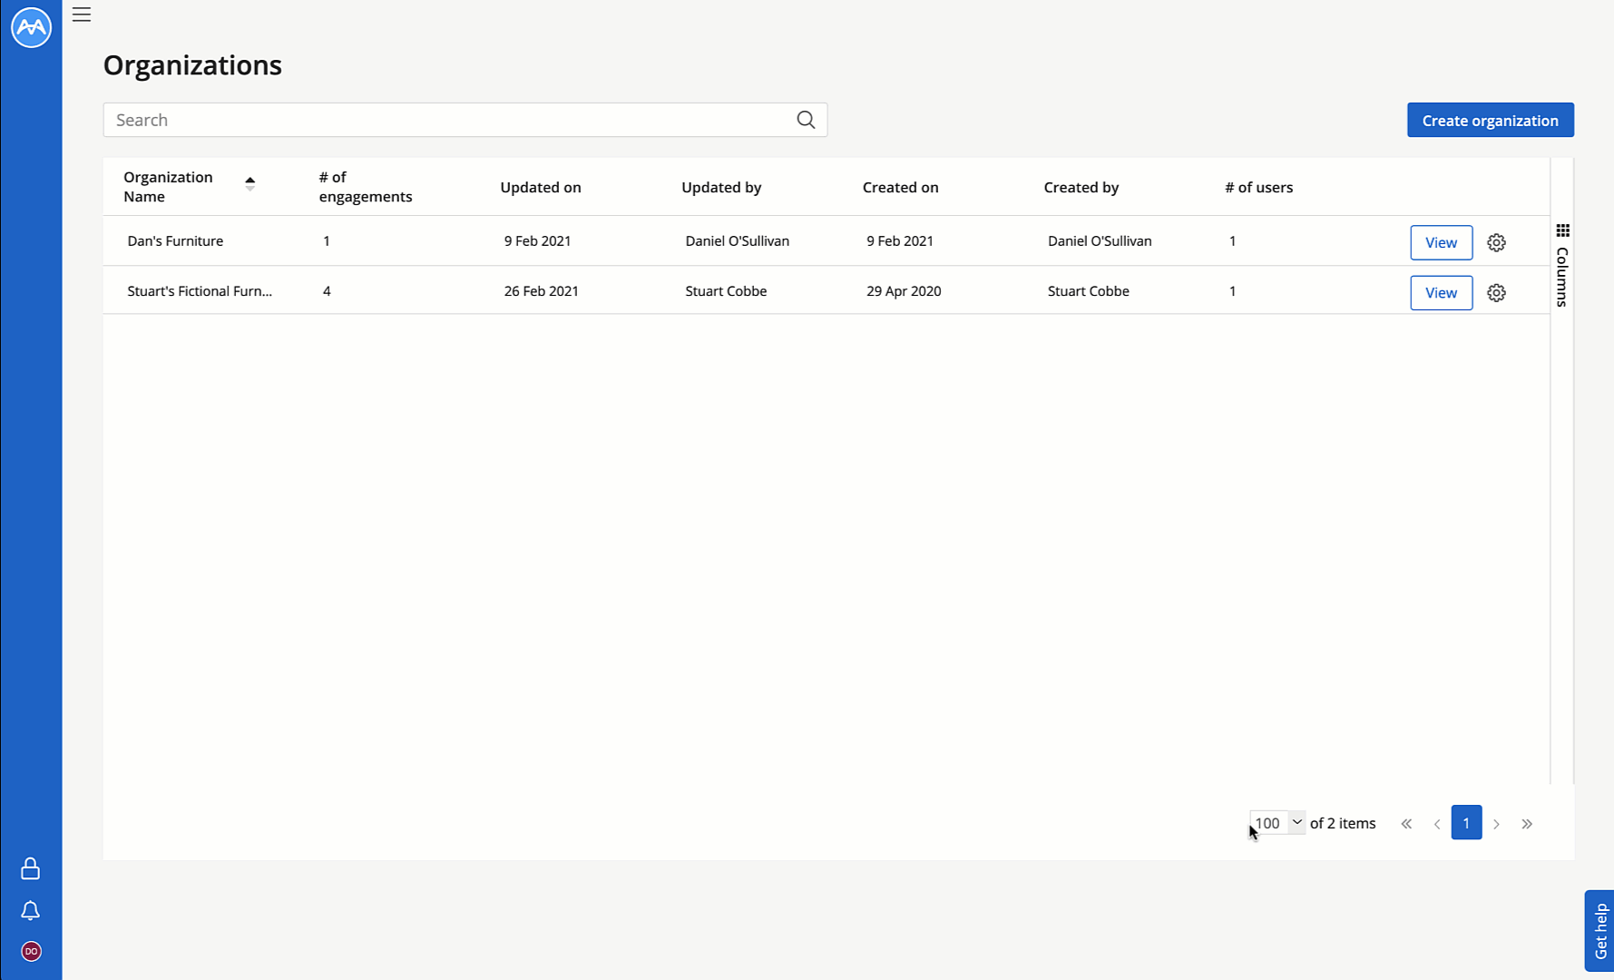This screenshot has width=1614, height=980.
Task: Click 29 Apr 2020 created date
Action: pos(904,290)
